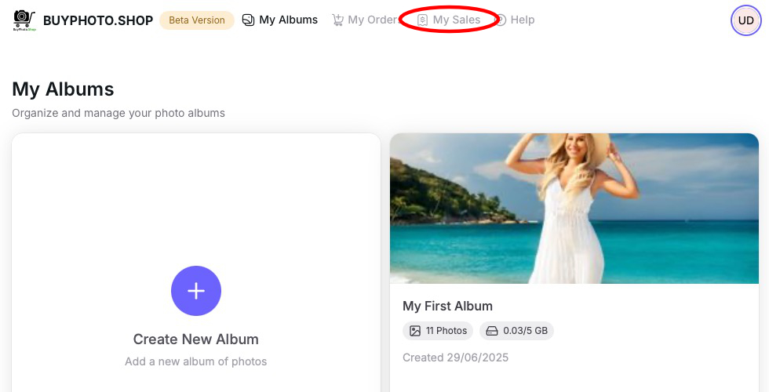Click the Add a new album of photos text
The width and height of the screenshot is (769, 392).
click(196, 361)
